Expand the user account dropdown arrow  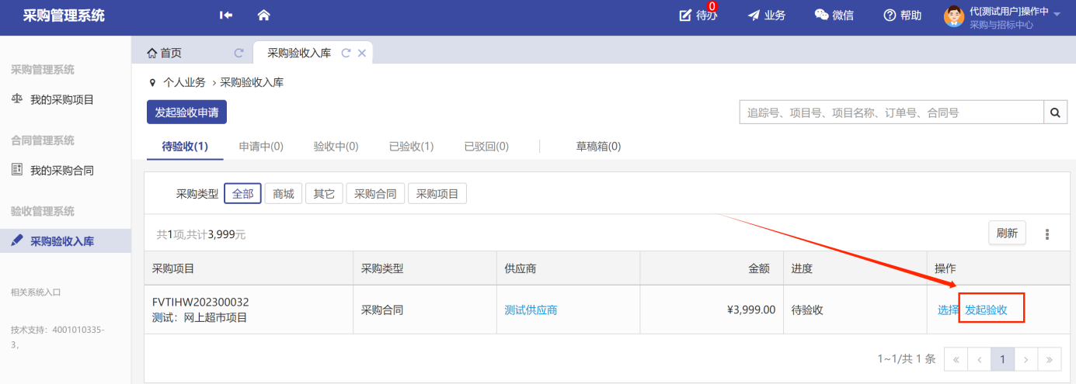point(1057,14)
